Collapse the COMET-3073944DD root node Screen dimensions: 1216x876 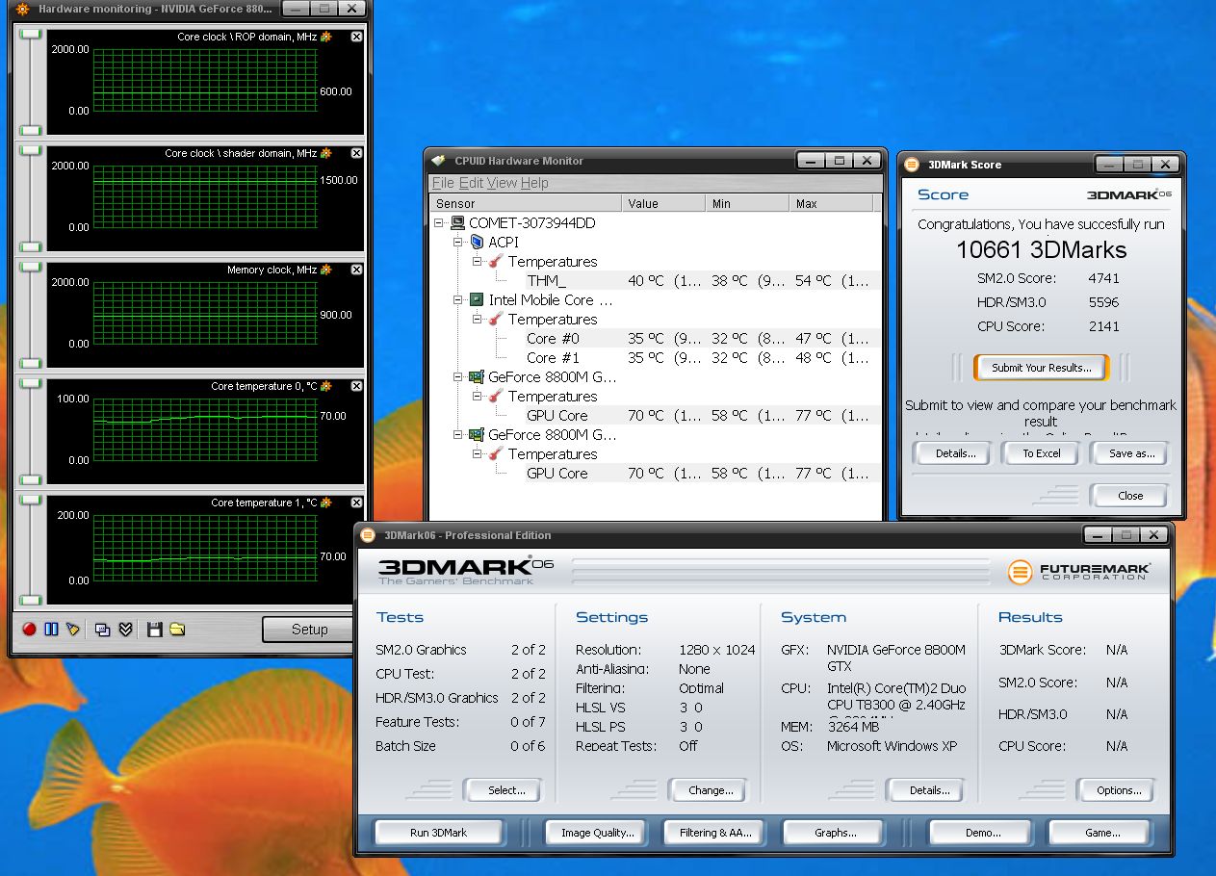pos(440,223)
